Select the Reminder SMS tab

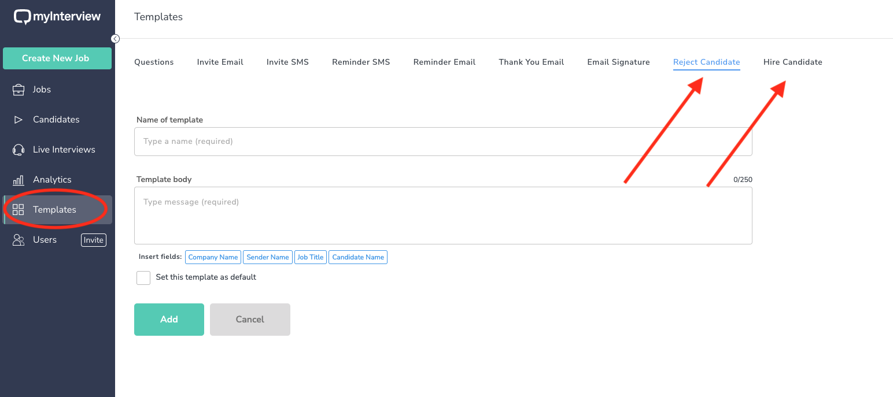coord(361,62)
